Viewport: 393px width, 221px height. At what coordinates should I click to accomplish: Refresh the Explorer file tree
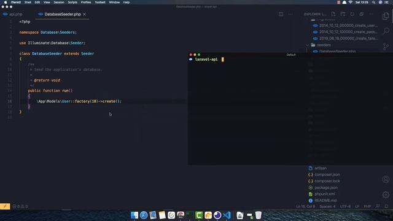point(352,14)
